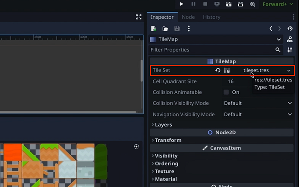This screenshot has width=299, height=187.
Task: Switch to the Node tab
Action: pyautogui.click(x=188, y=17)
